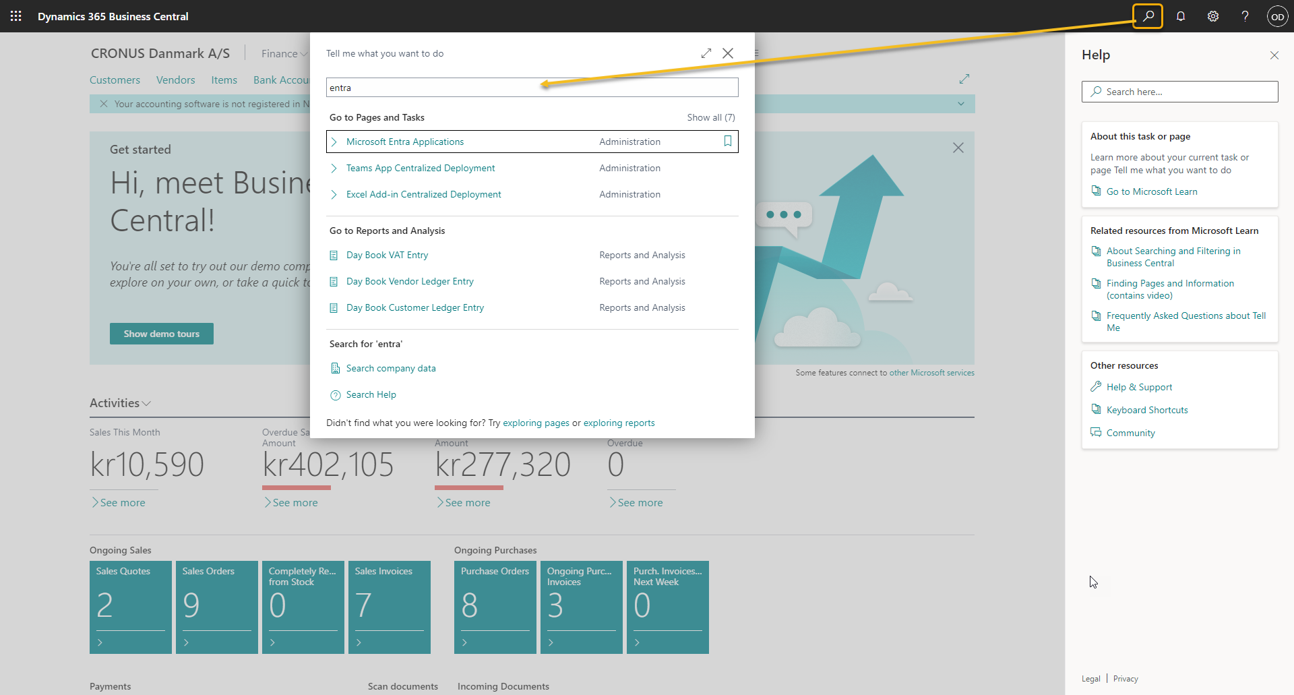Collapse the Activities section chevron
The image size is (1294, 695).
(x=147, y=403)
